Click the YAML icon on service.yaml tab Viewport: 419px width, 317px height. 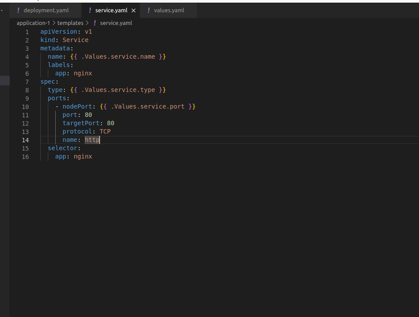(90, 10)
